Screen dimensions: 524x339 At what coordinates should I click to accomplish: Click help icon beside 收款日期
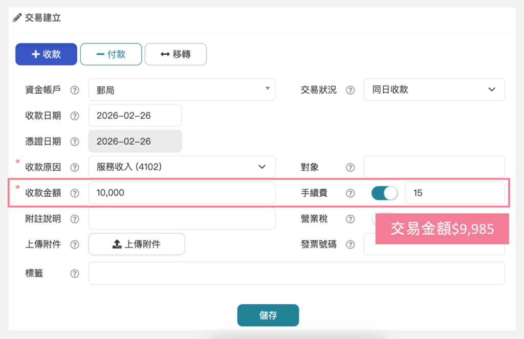click(x=75, y=116)
